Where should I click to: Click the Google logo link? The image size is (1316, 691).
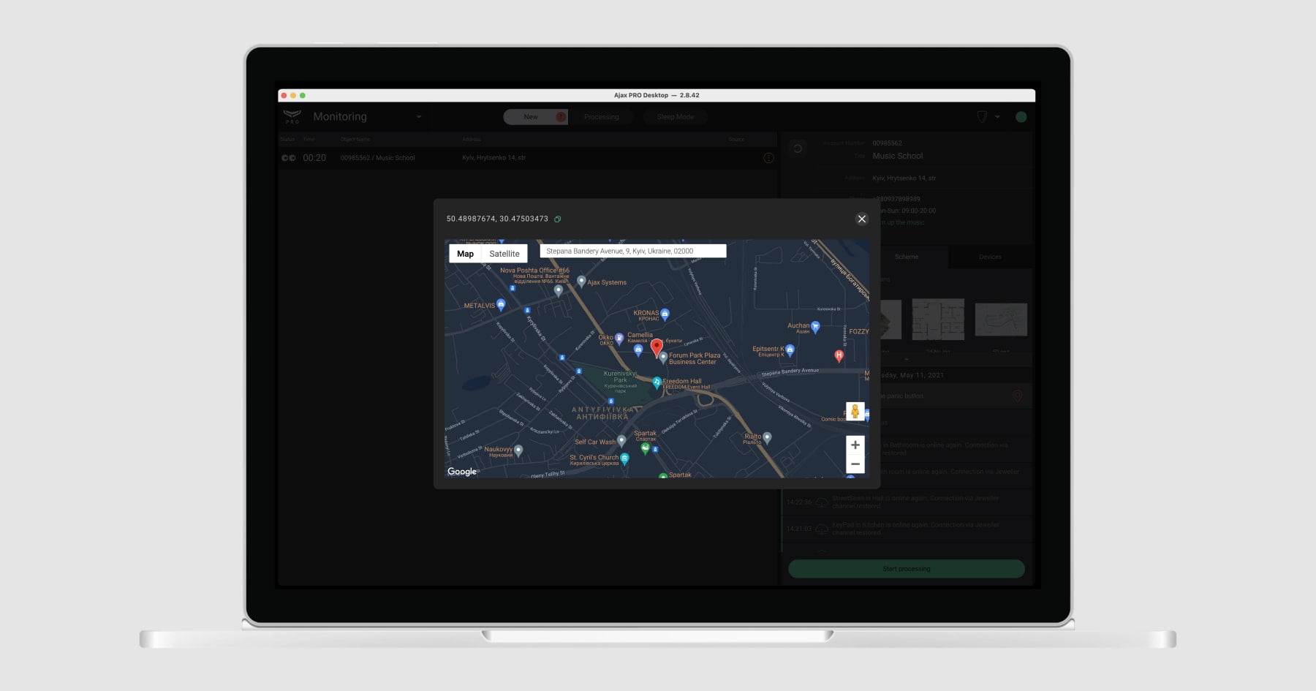pos(462,472)
